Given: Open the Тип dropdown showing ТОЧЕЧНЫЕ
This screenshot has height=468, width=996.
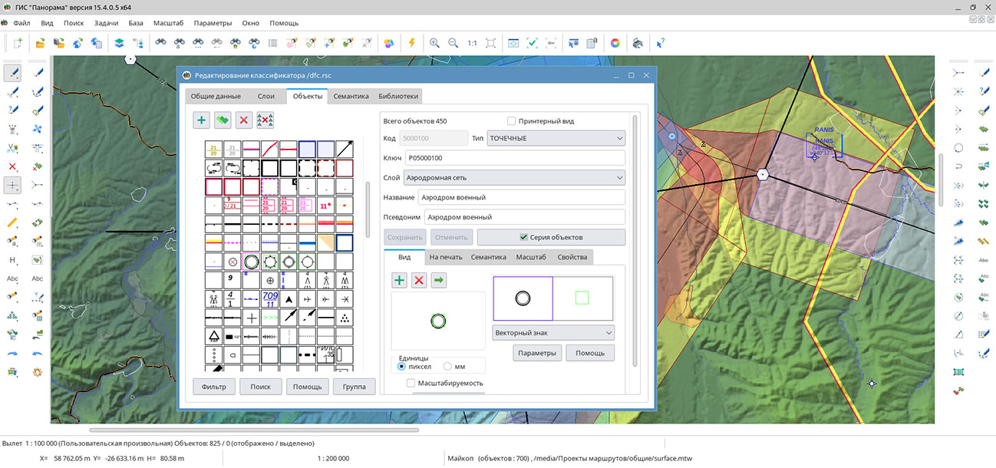Looking at the screenshot, I should click(556, 138).
